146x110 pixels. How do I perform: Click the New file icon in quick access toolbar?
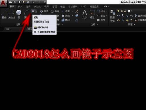(11, 2)
